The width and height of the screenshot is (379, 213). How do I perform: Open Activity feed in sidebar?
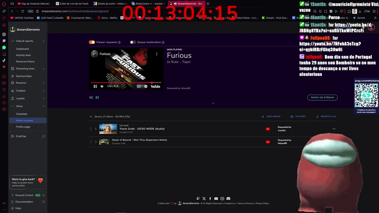[x=23, y=55]
